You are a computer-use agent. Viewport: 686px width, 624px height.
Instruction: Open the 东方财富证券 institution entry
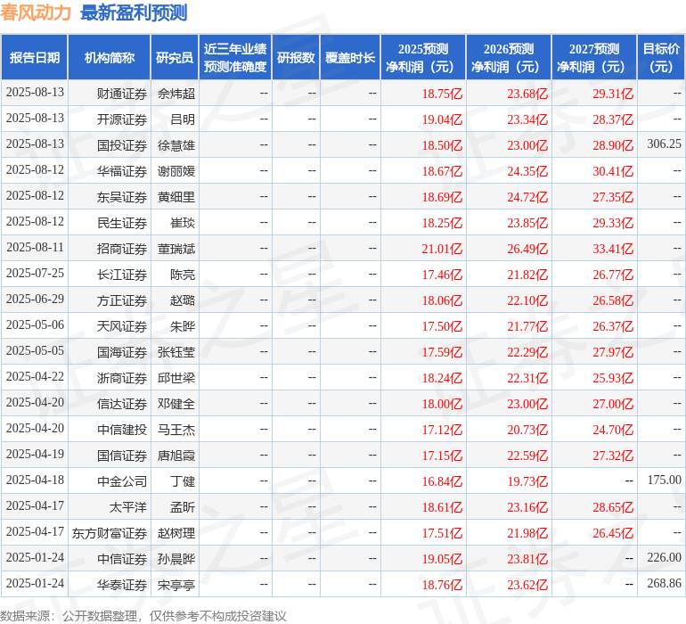(x=110, y=532)
